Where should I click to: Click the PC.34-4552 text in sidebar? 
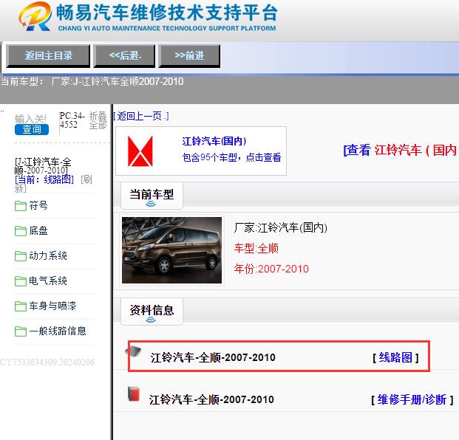pos(72,120)
